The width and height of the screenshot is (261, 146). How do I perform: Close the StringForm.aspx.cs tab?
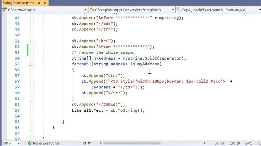45,3
